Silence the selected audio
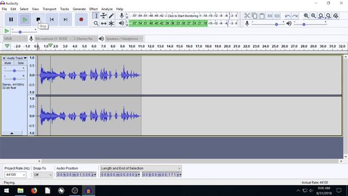348x196 pixels. tap(277, 16)
